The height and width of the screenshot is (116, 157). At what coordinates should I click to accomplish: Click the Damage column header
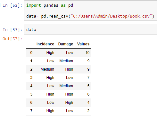coord(66,44)
